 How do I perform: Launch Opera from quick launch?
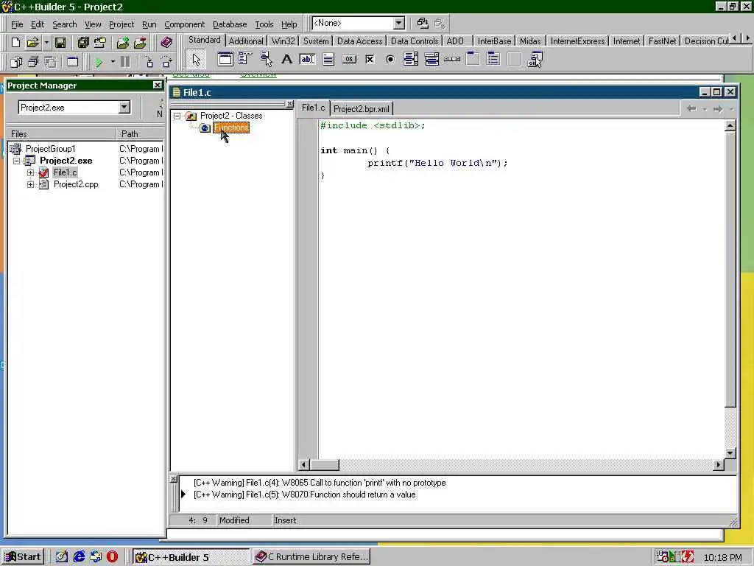[112, 557]
